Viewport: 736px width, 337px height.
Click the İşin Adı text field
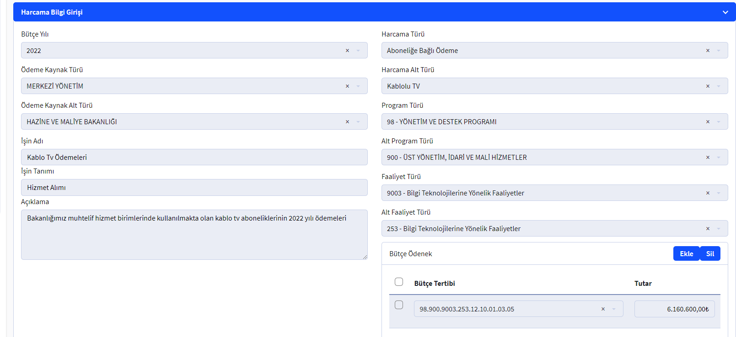(x=194, y=157)
